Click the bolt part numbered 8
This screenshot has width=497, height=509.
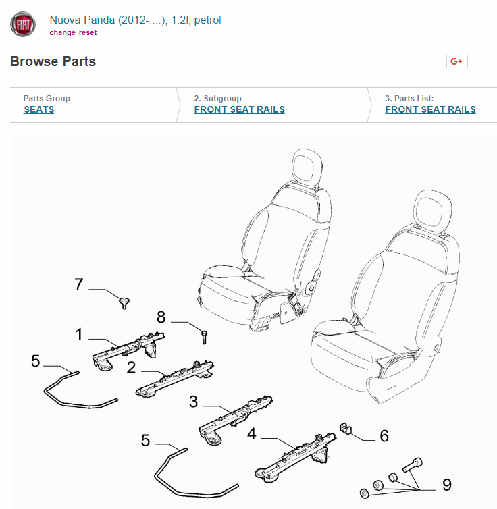tap(204, 338)
